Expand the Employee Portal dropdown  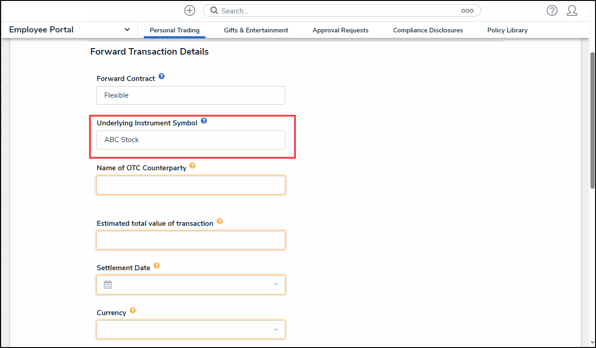[x=127, y=30]
